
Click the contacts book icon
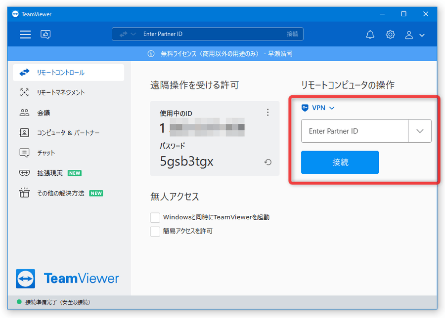(24, 133)
